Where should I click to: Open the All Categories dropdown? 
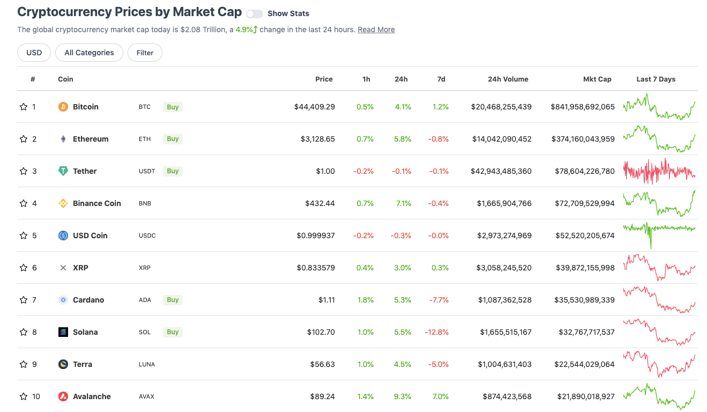tap(89, 53)
